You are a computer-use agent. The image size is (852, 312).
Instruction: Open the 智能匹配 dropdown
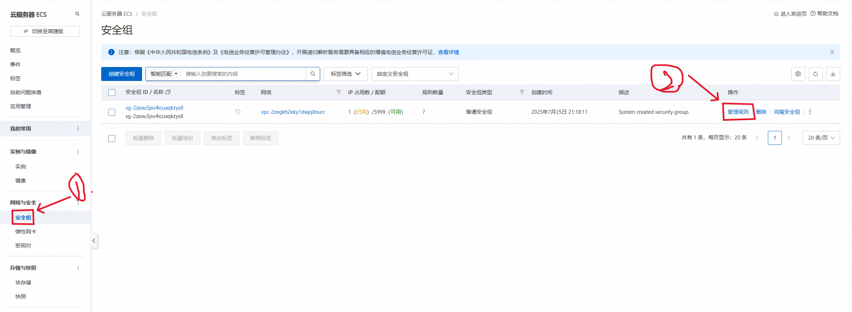[164, 74]
